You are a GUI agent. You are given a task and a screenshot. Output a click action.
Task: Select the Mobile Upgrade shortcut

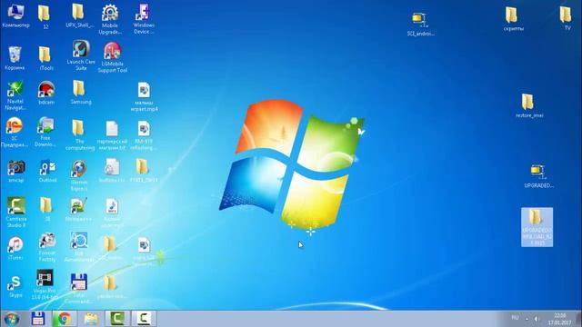click(110, 20)
